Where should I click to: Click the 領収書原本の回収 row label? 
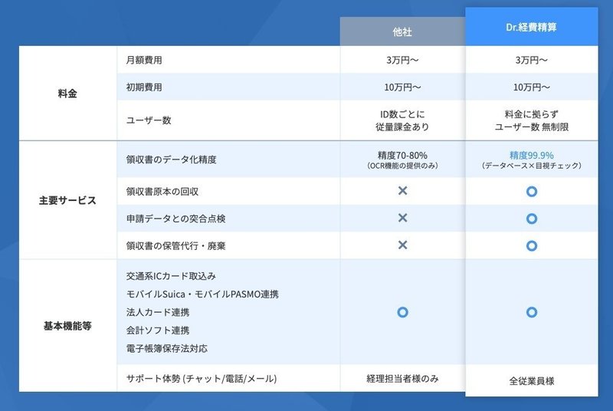[162, 191]
